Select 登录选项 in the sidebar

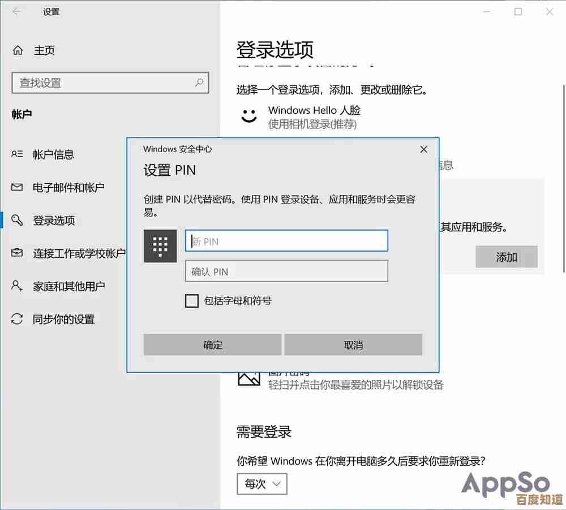(x=54, y=221)
